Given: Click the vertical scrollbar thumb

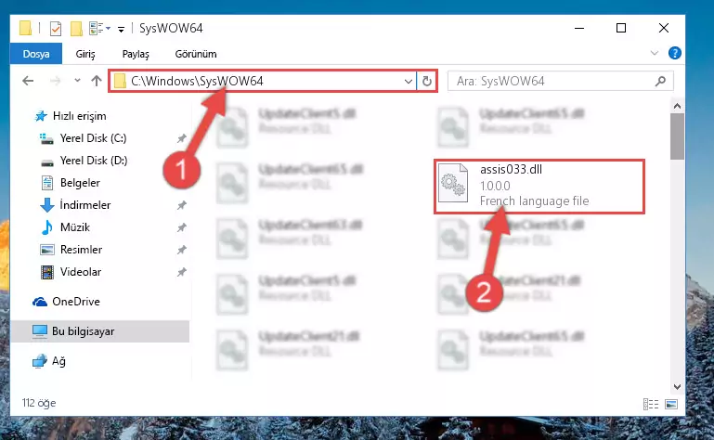Looking at the screenshot, I should [x=677, y=136].
